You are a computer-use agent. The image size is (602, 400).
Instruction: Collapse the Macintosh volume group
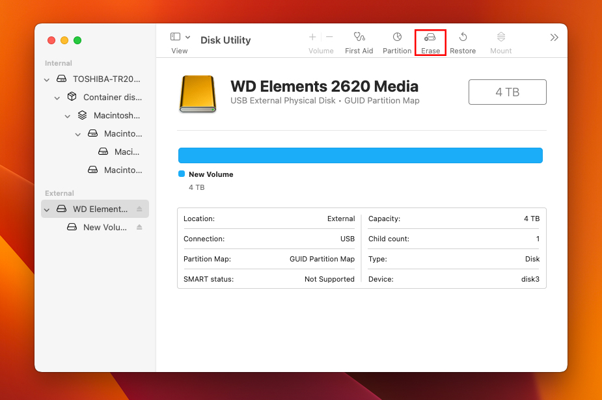(68, 116)
